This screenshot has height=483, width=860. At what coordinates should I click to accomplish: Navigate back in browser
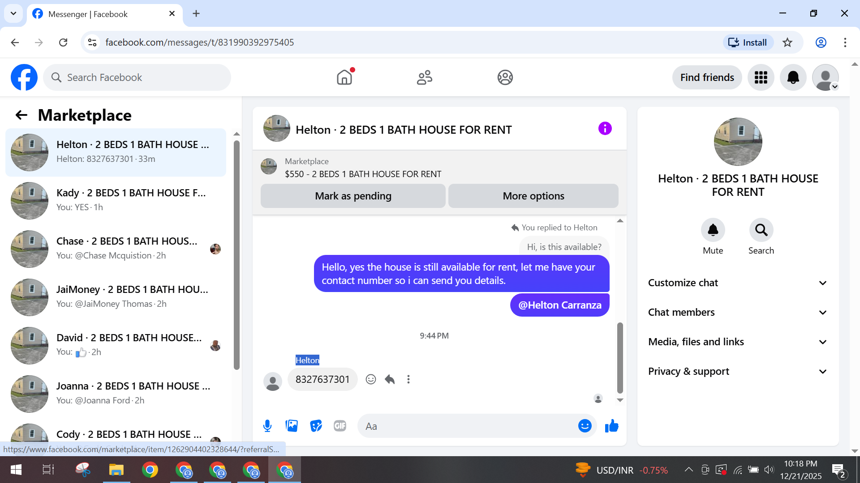(15, 42)
